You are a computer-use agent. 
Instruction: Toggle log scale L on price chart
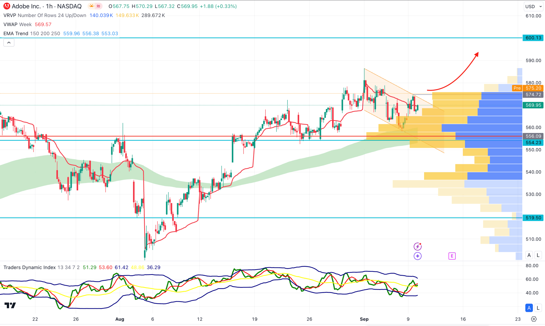(538, 255)
